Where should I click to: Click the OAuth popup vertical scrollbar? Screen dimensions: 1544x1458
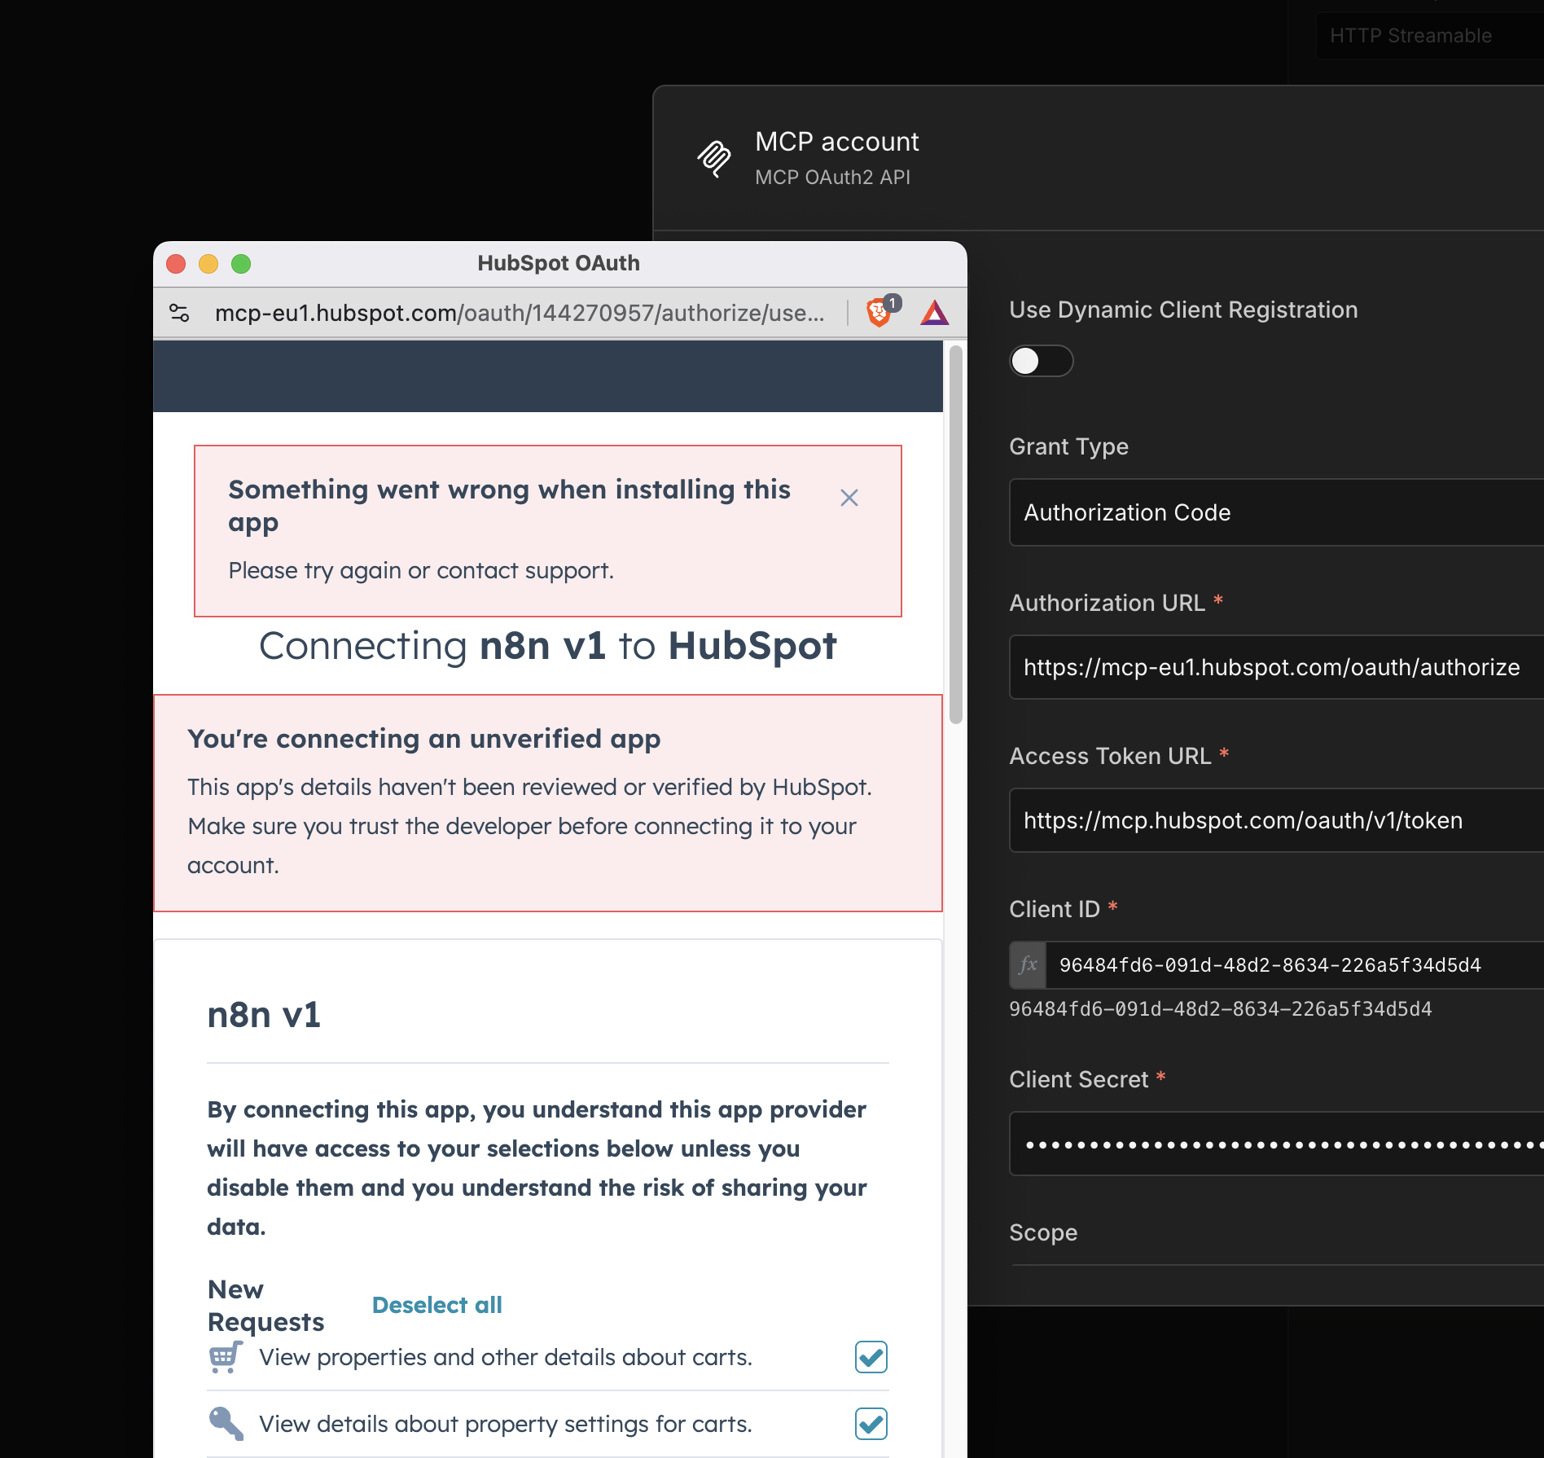956,534
